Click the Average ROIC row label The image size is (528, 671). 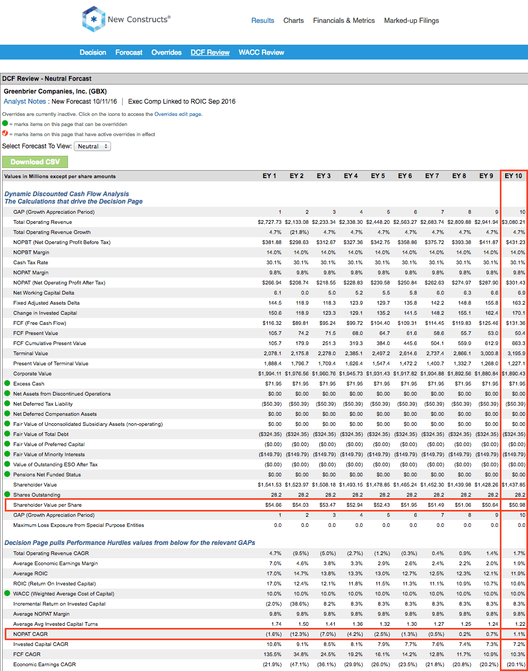[31, 574]
